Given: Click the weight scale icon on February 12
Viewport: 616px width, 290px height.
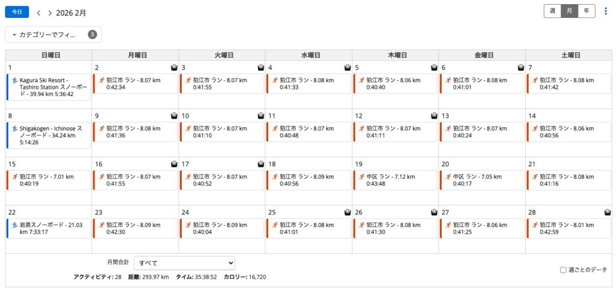Looking at the screenshot, I should (434, 116).
